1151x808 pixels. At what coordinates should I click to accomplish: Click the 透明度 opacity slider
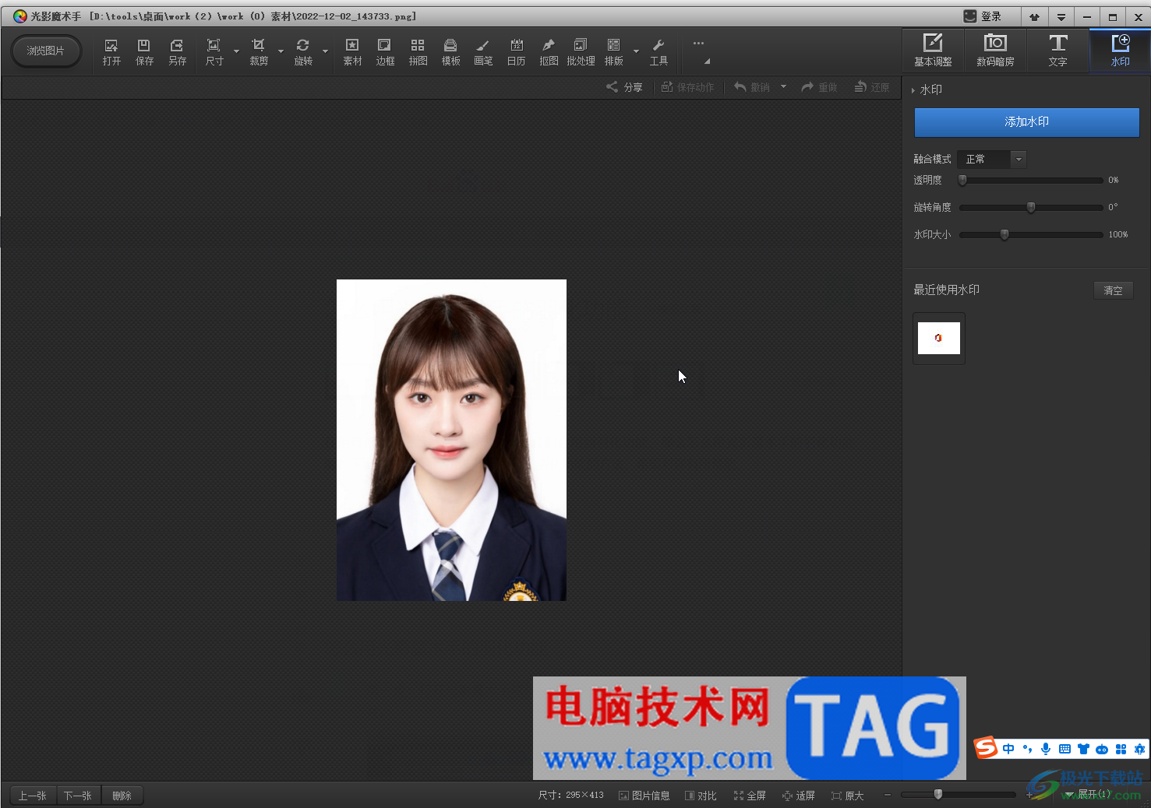(1031, 180)
